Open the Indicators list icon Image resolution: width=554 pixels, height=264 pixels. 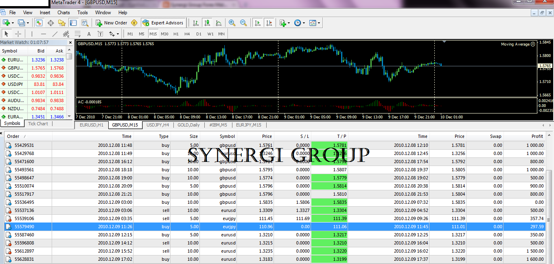[x=283, y=23]
